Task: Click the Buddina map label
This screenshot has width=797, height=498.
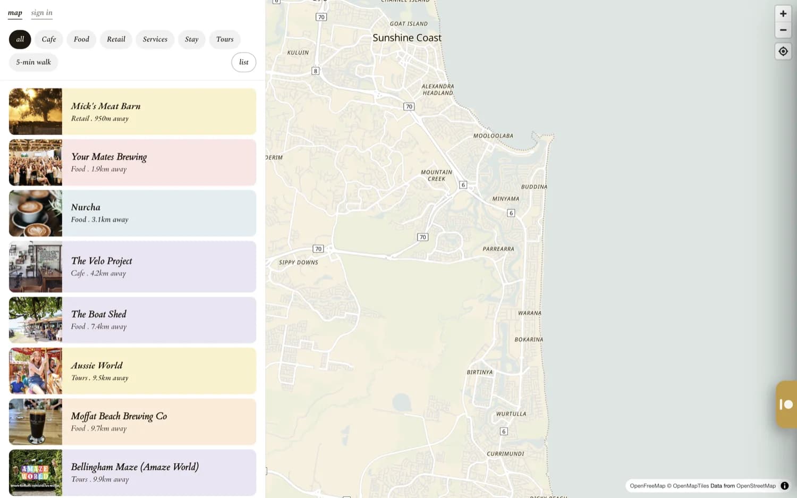Action: point(534,187)
